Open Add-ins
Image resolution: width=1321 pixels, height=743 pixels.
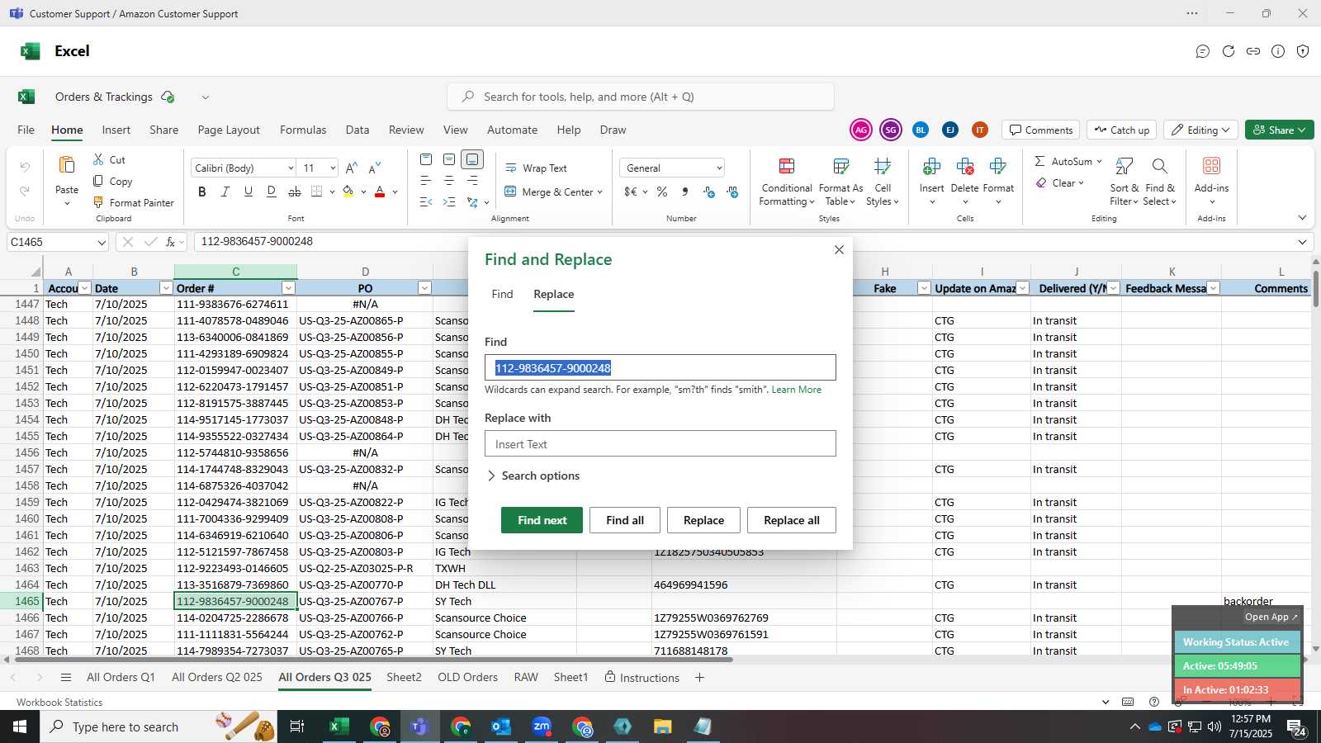point(1211,180)
